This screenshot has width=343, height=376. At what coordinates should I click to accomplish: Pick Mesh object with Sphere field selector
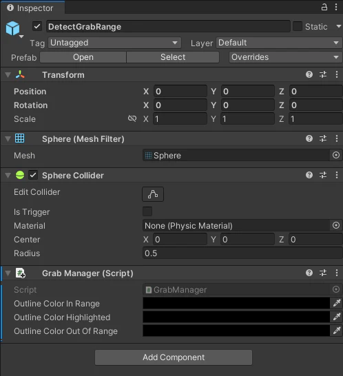[x=336, y=155]
